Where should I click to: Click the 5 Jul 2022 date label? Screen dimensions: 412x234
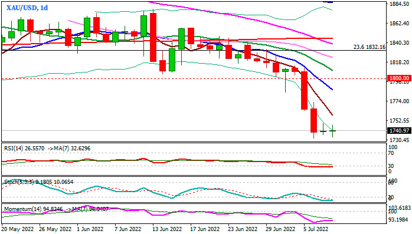(315, 229)
